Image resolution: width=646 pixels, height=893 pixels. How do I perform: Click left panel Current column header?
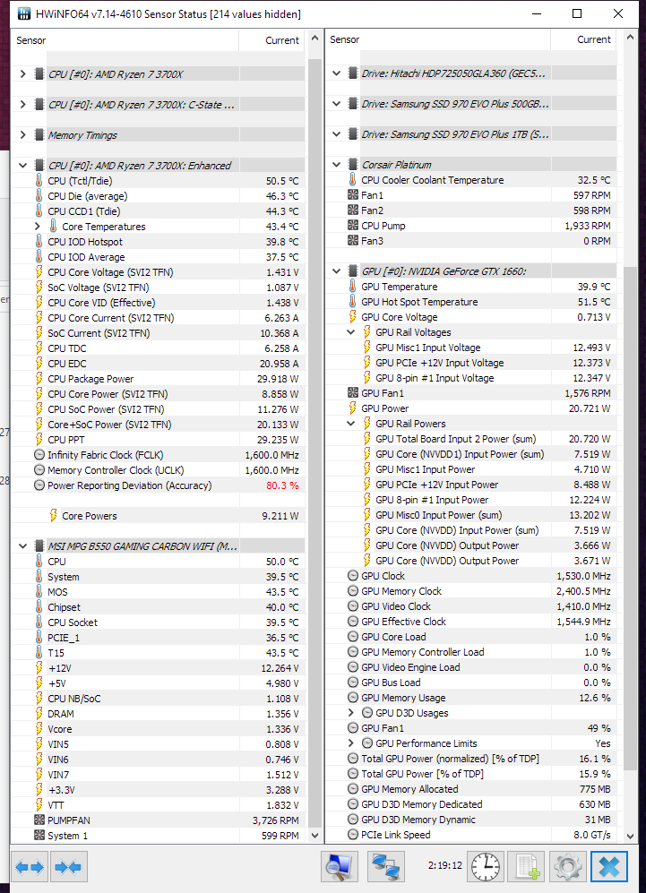pos(272,40)
